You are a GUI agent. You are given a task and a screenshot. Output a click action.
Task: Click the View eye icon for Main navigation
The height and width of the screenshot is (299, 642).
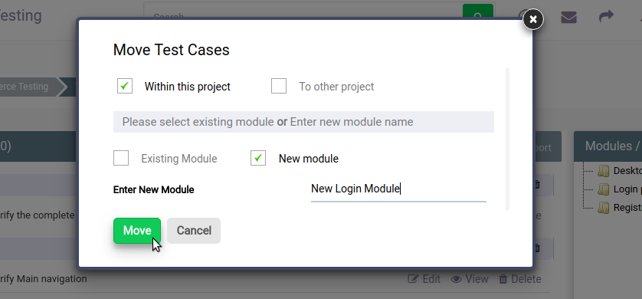pyautogui.click(x=457, y=279)
